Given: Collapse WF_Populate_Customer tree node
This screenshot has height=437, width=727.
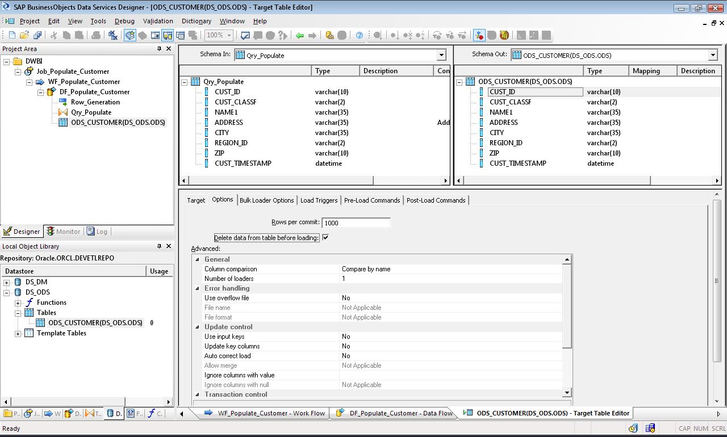Looking at the screenshot, I should click(29, 82).
